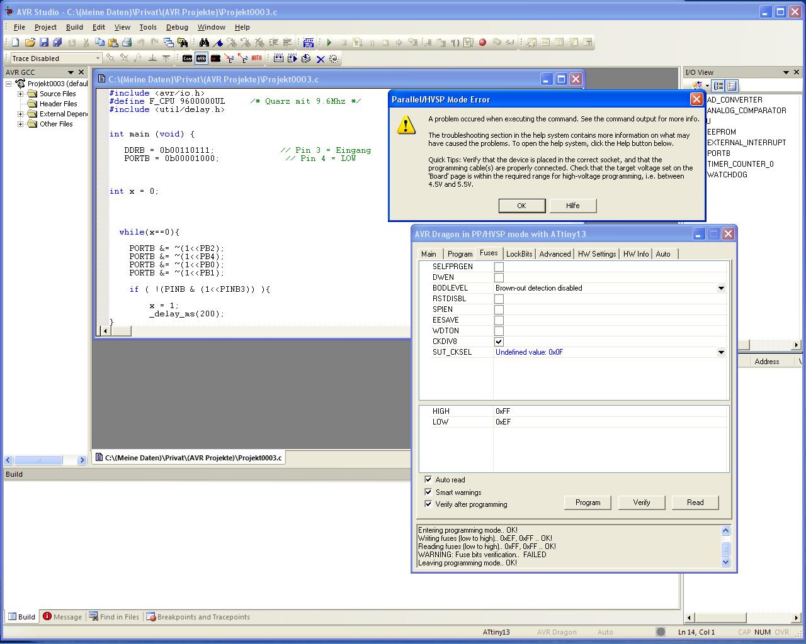Image resolution: width=806 pixels, height=644 pixels.
Task: Open the Project menu
Action: [x=45, y=27]
